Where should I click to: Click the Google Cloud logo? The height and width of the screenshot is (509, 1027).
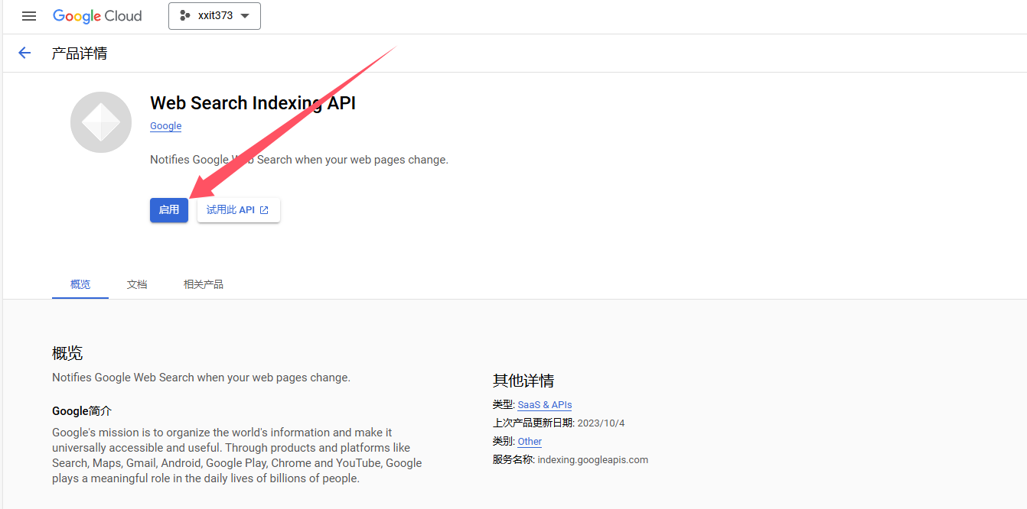pyautogui.click(x=97, y=16)
